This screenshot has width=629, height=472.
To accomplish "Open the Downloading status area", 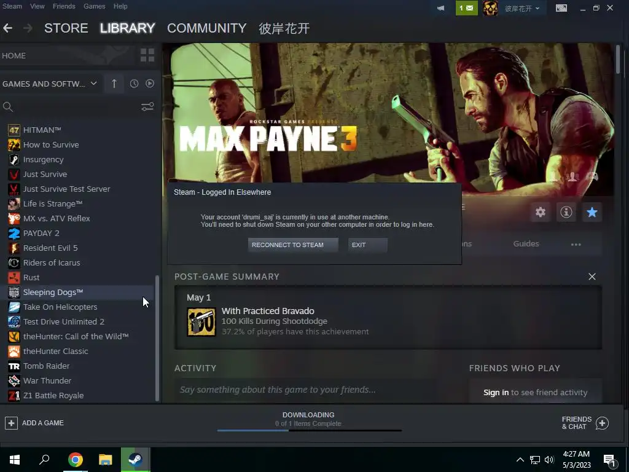I will (308, 419).
